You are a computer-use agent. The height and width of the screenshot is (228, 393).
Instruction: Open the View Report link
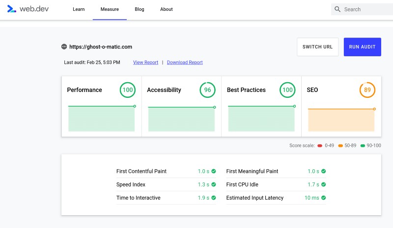tap(145, 62)
